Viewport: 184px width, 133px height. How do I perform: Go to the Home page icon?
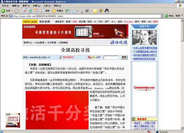(36, 11)
